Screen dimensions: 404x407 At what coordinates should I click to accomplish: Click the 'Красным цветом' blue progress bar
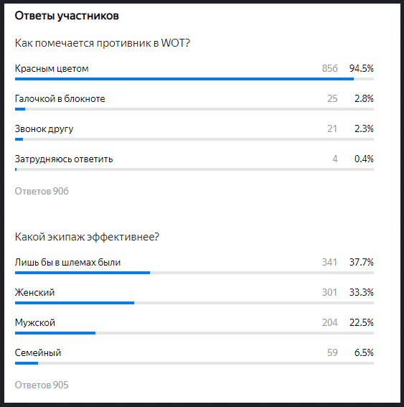tap(184, 79)
